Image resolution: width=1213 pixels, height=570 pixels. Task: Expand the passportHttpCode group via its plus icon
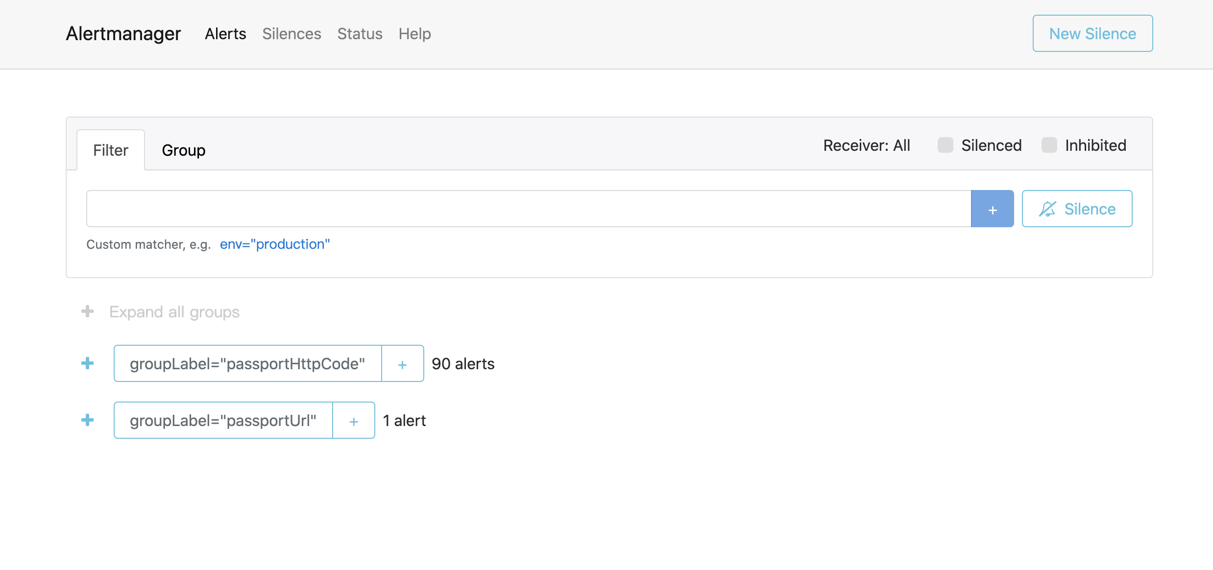(87, 363)
